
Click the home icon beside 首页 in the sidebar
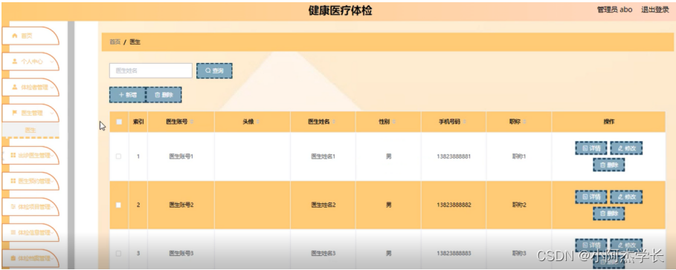pos(14,36)
